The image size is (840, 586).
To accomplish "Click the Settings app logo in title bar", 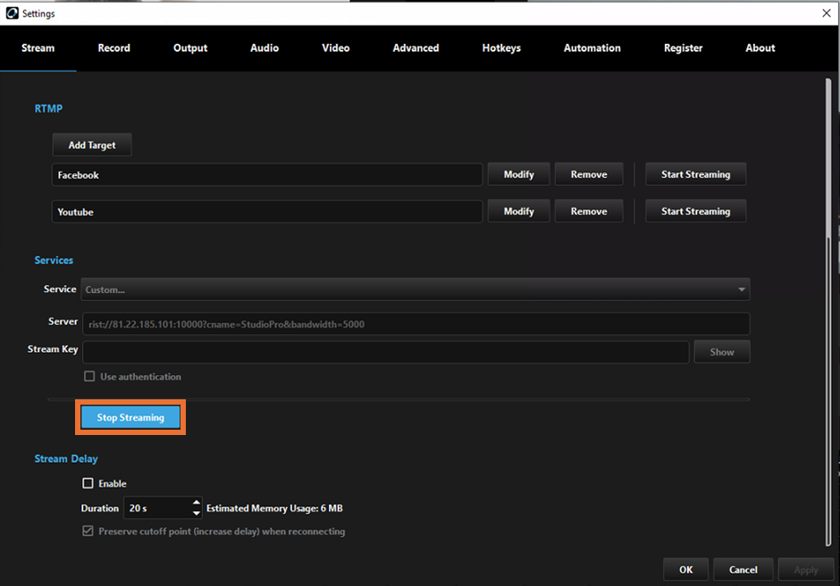I will (x=12, y=13).
